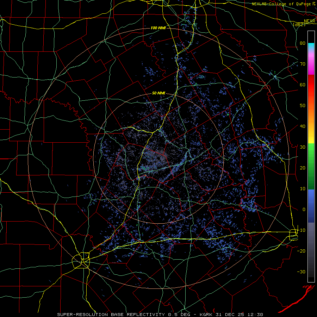Click the cyan top segment of the color bar
This screenshot has width=317, height=317.
pos(311,46)
